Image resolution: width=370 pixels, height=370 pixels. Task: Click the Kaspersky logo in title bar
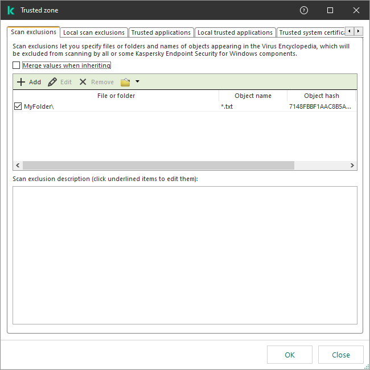10,10
